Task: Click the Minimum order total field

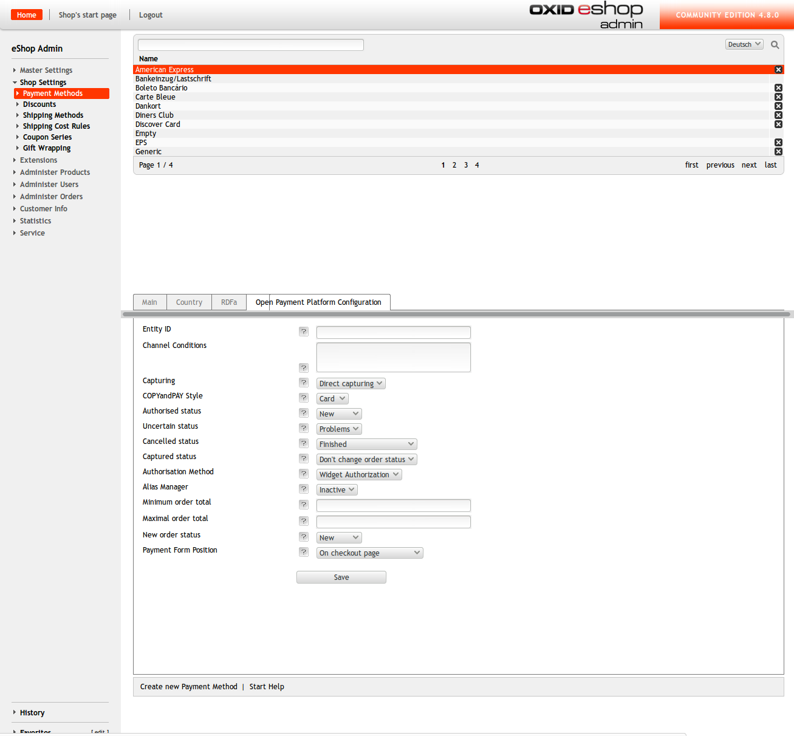Action: (393, 505)
